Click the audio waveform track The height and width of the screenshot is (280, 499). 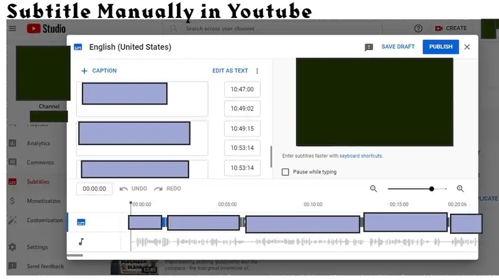click(x=305, y=242)
